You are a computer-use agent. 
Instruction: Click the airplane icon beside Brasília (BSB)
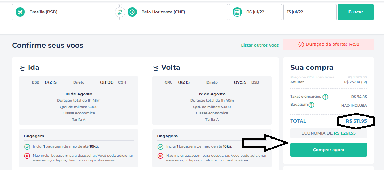[x=20, y=12]
